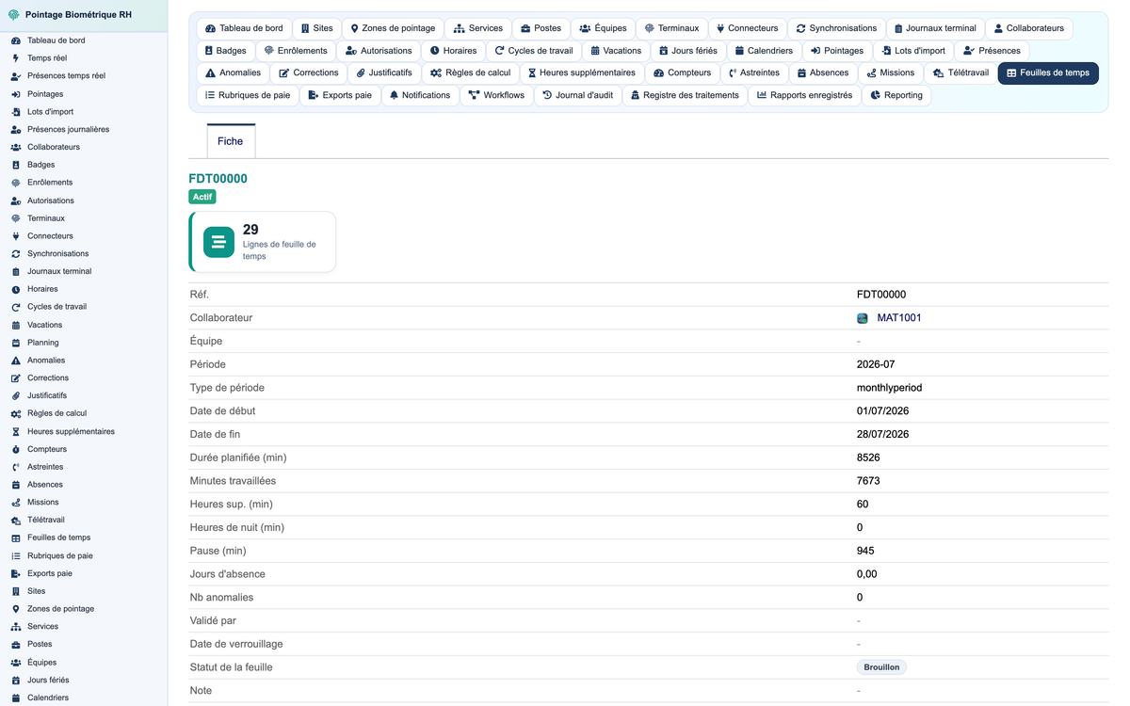Click the Équipes people icon in sidebar

coord(16,663)
